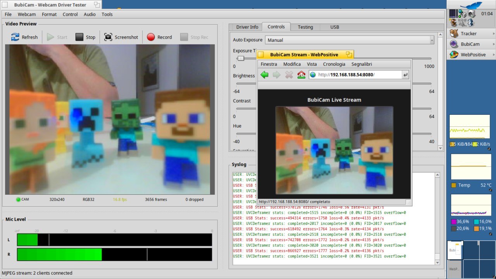Stop the video preview

(85, 37)
